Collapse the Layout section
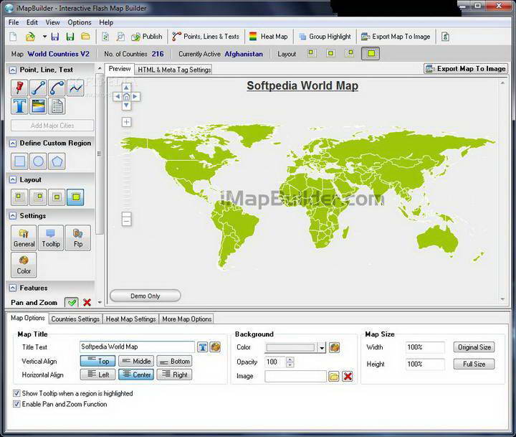This screenshot has width=516, height=437. (12, 180)
